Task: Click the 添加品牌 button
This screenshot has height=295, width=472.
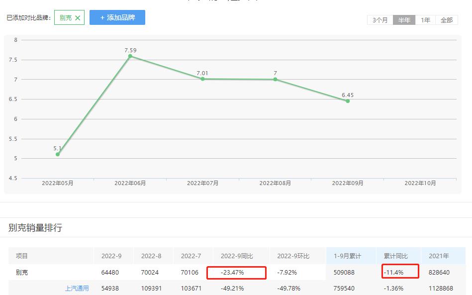Action: tap(117, 17)
